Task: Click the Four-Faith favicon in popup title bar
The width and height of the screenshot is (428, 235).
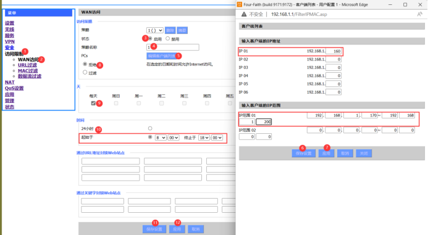Action: pos(240,4)
